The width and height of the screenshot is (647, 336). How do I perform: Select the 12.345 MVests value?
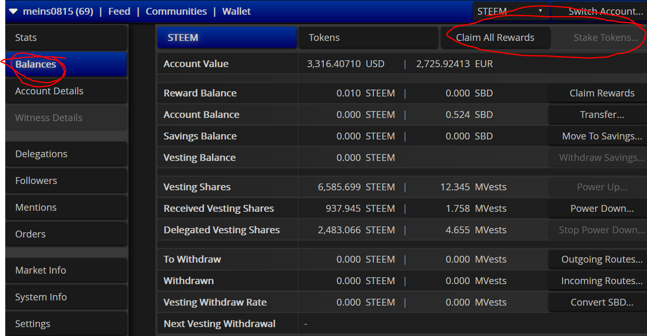473,187
